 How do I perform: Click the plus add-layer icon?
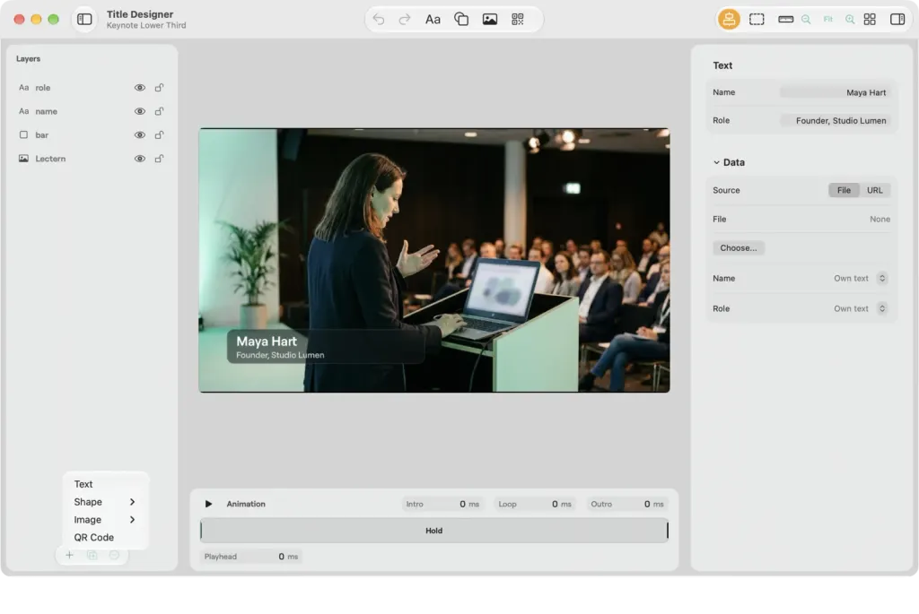coord(69,555)
